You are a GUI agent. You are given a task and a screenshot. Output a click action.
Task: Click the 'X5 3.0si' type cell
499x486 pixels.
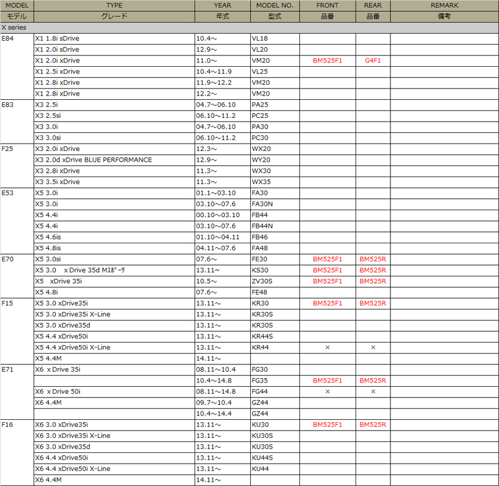coord(114,259)
